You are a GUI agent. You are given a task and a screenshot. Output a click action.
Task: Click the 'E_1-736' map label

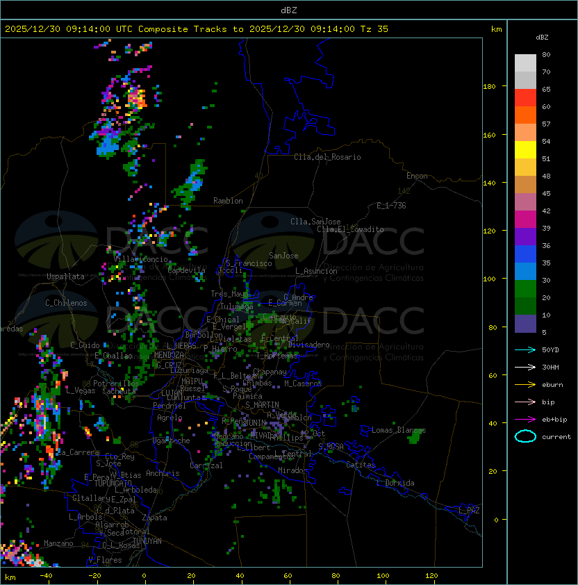391,206
